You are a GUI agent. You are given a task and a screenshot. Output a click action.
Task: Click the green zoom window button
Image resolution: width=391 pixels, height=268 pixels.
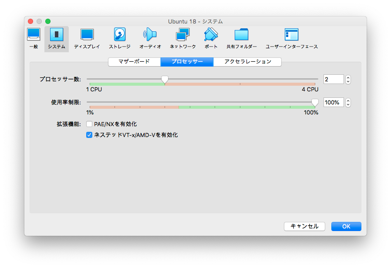tap(48, 21)
